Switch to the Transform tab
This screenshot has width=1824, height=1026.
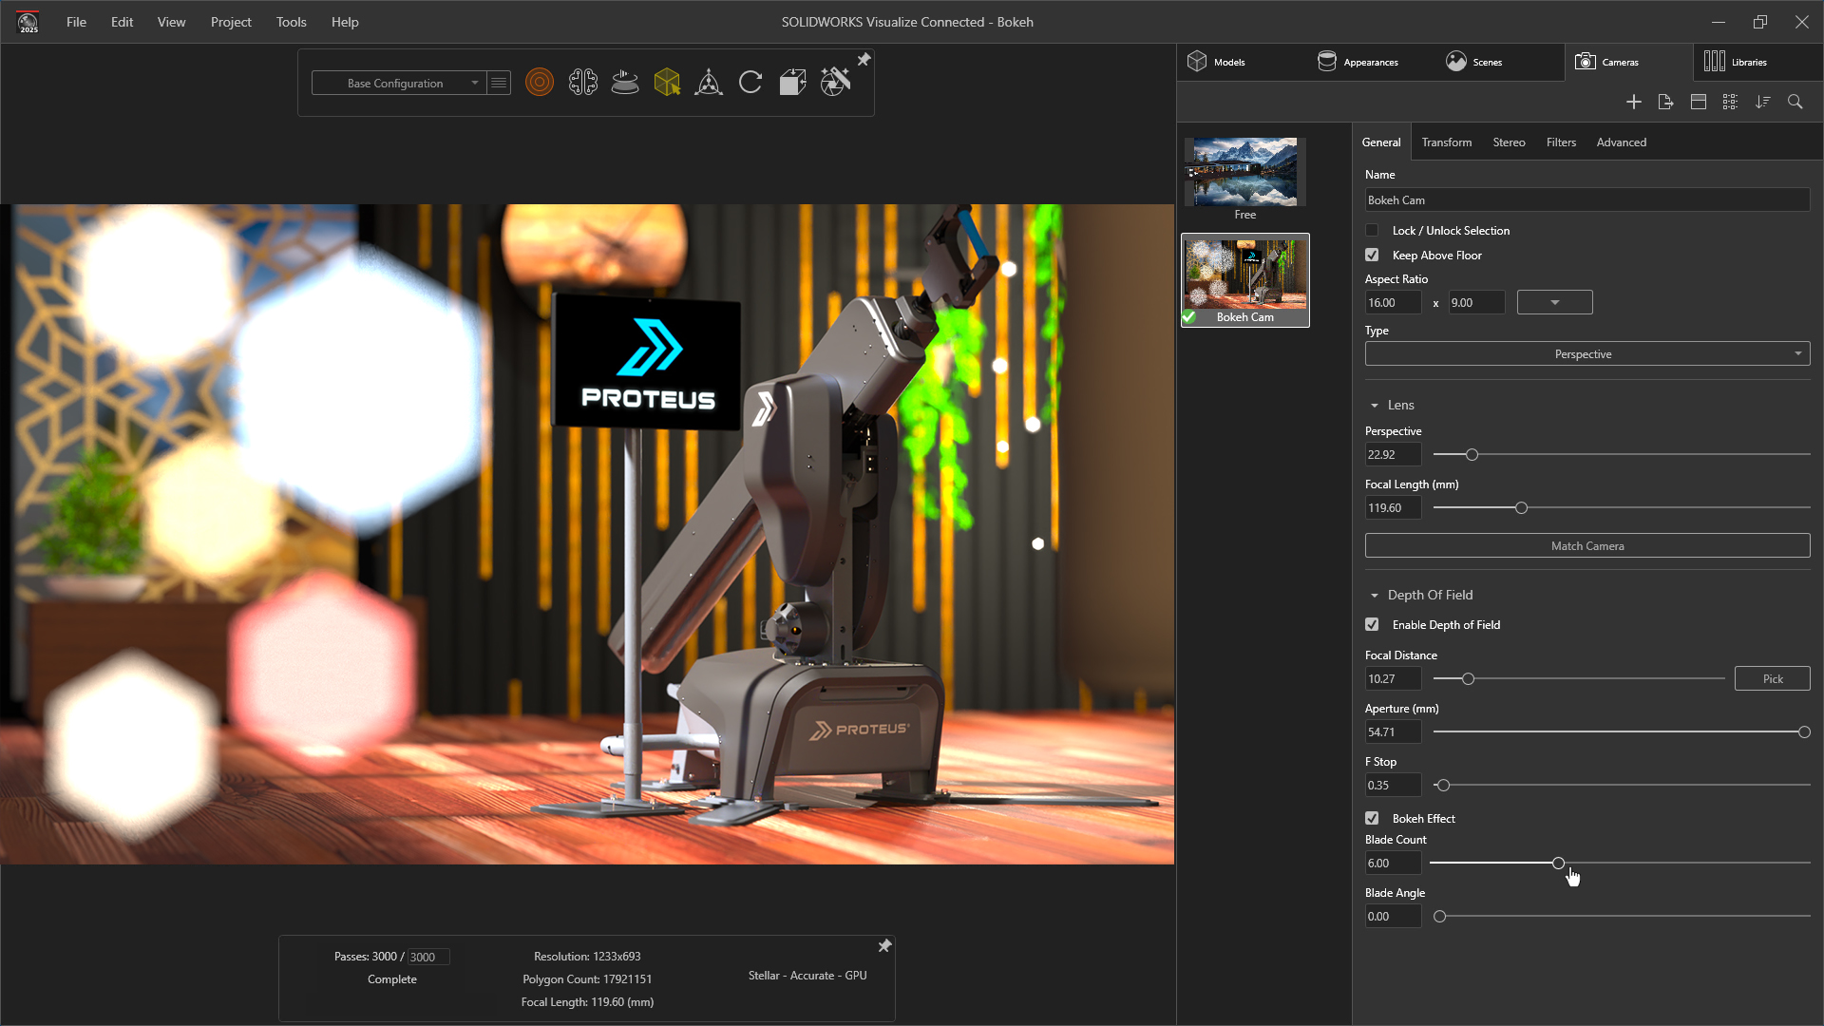click(x=1446, y=142)
